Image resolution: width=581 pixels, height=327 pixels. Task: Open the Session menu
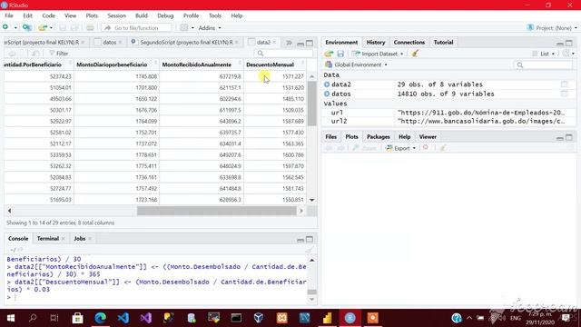116,15
